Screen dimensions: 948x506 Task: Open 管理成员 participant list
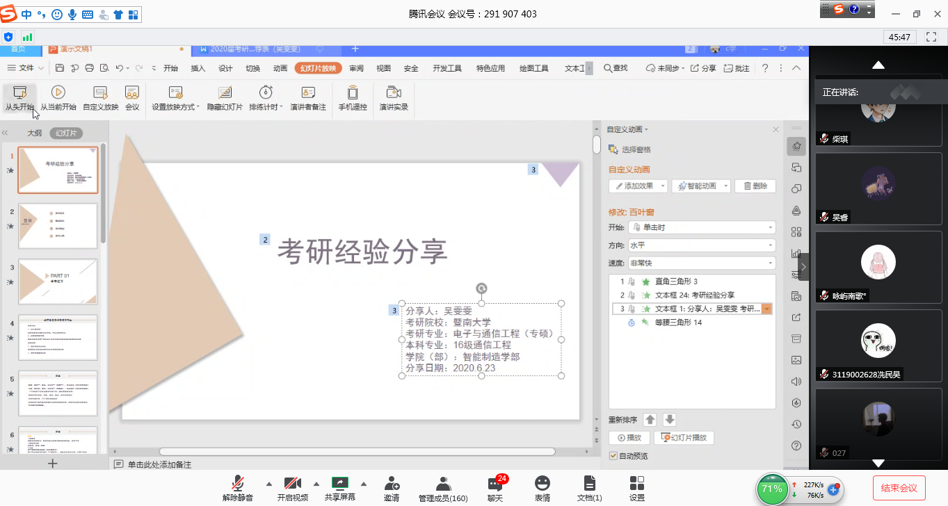tap(443, 484)
